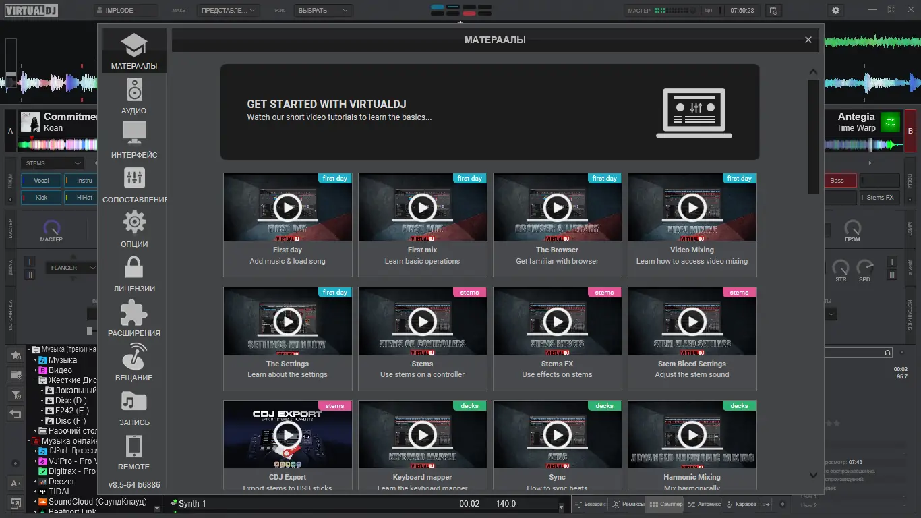Open the Выбрать rack dropdown

click(322, 11)
